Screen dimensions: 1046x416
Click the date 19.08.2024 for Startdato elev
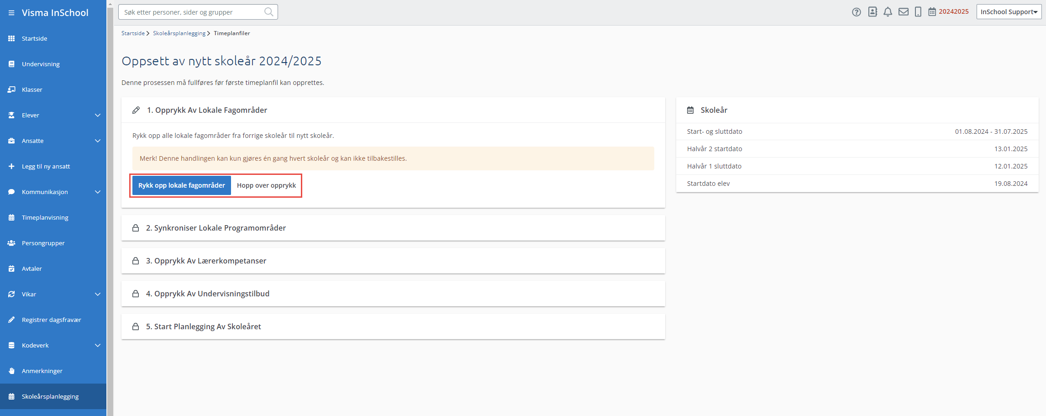click(1011, 184)
